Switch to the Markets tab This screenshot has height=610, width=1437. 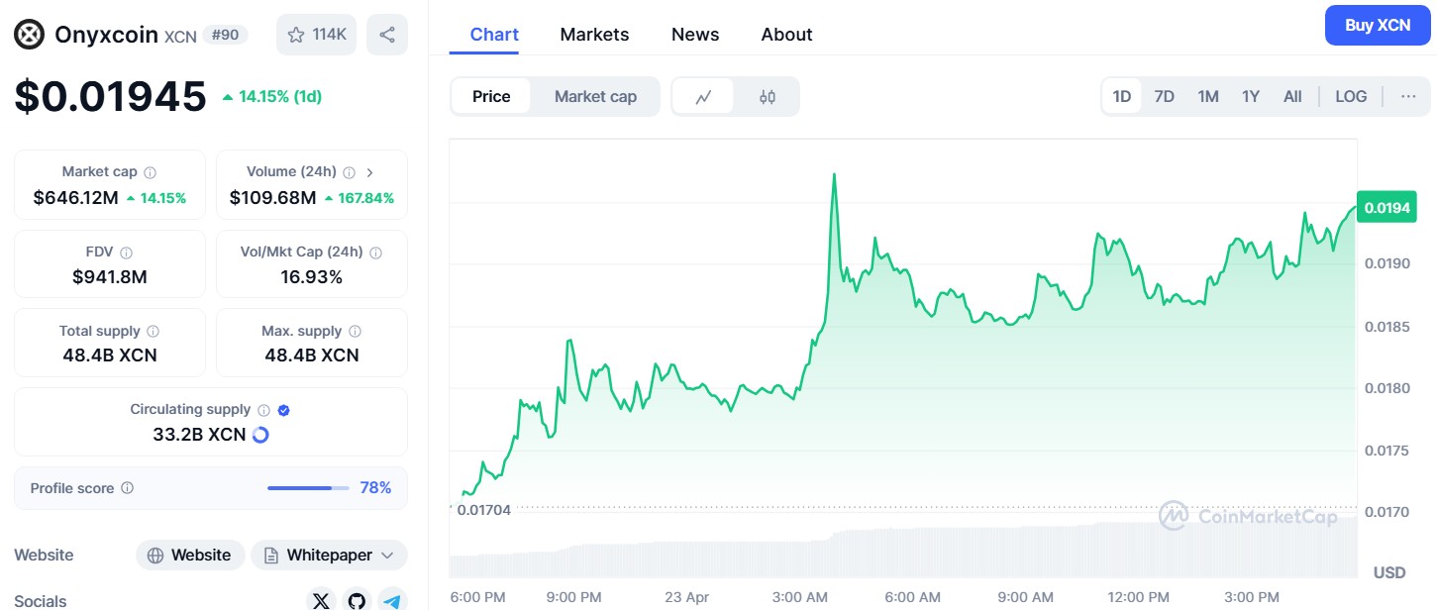coord(594,35)
